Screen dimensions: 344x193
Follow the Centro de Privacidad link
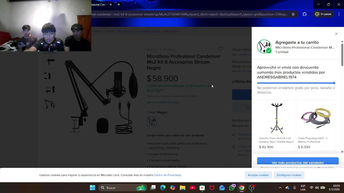tap(167, 175)
